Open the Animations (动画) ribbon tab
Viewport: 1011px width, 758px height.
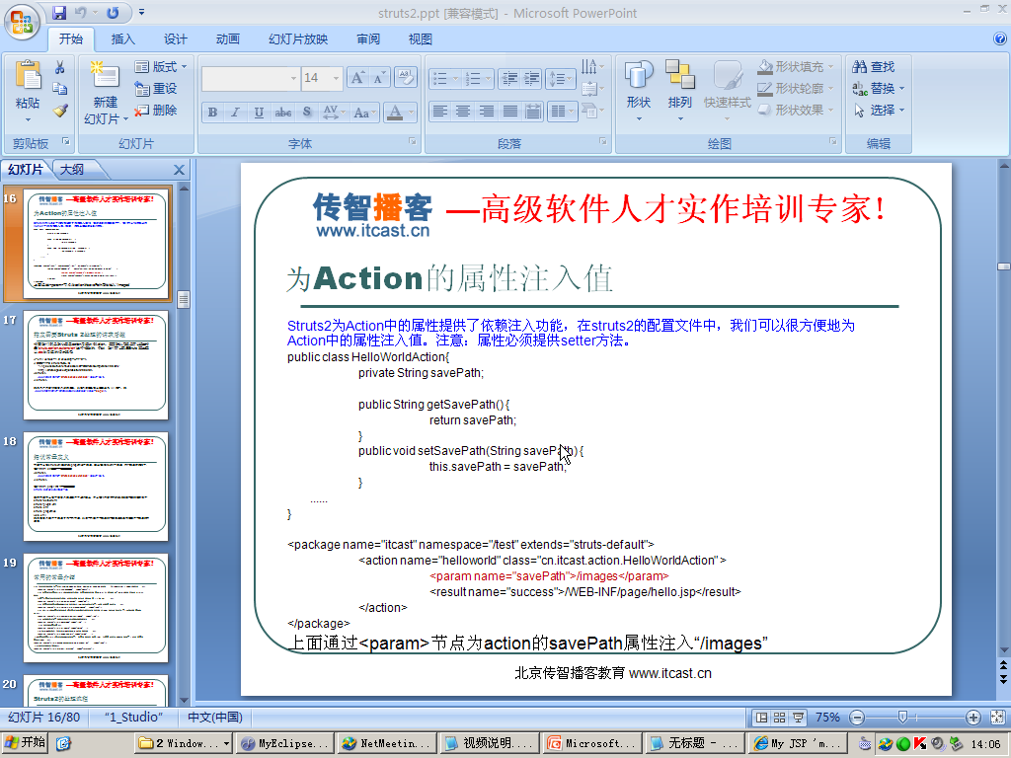[228, 39]
